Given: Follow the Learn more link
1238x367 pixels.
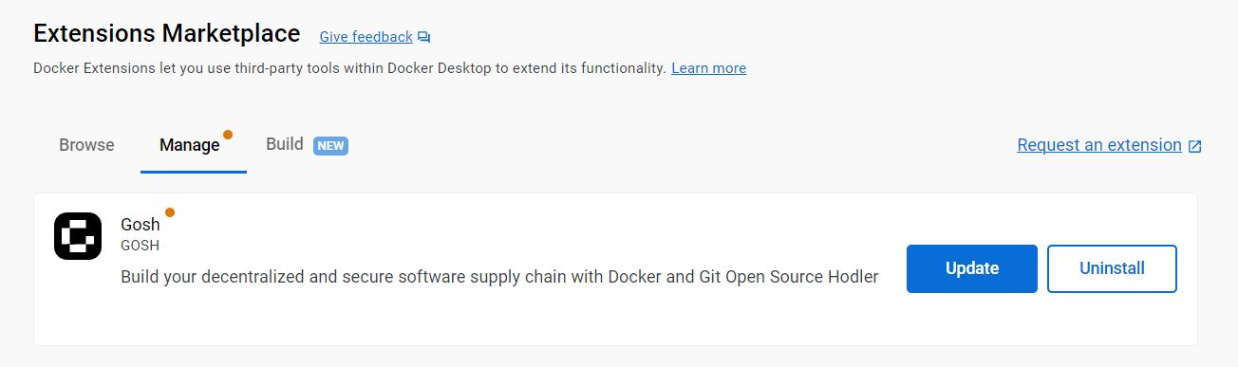Looking at the screenshot, I should click(x=708, y=68).
